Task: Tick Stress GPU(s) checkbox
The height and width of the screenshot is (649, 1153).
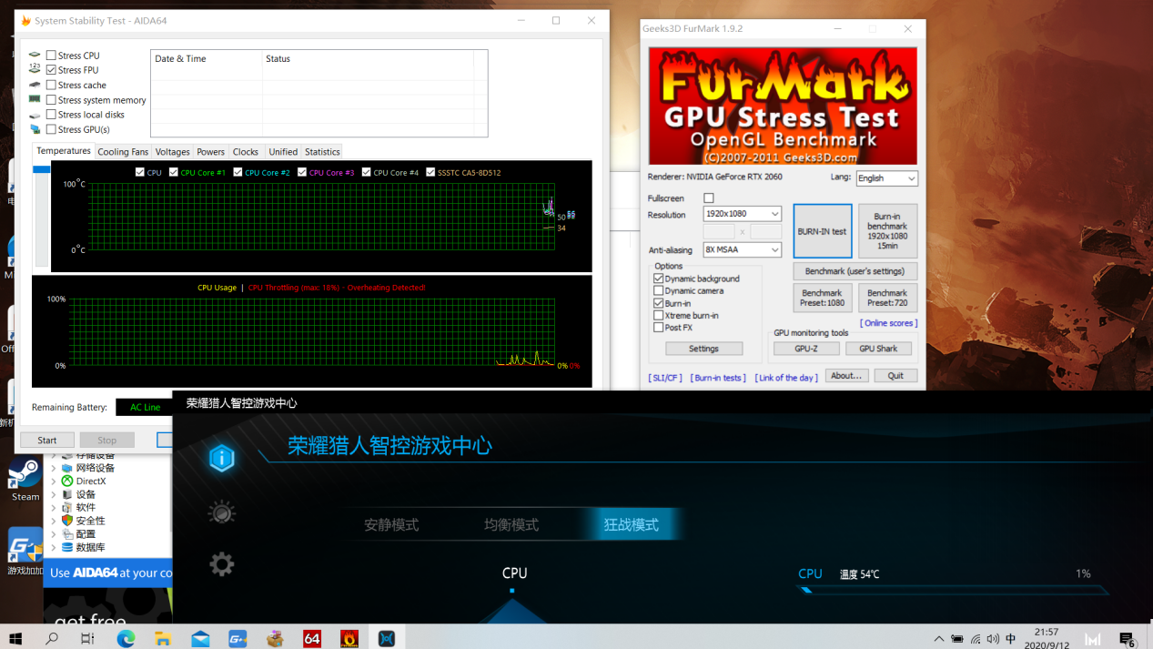Action: point(51,129)
